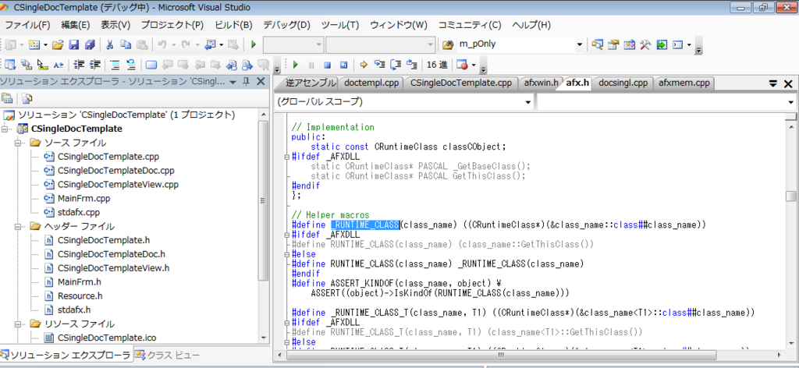Switch to the docsingl.cpp tab
The image size is (799, 368).
pyautogui.click(x=623, y=83)
